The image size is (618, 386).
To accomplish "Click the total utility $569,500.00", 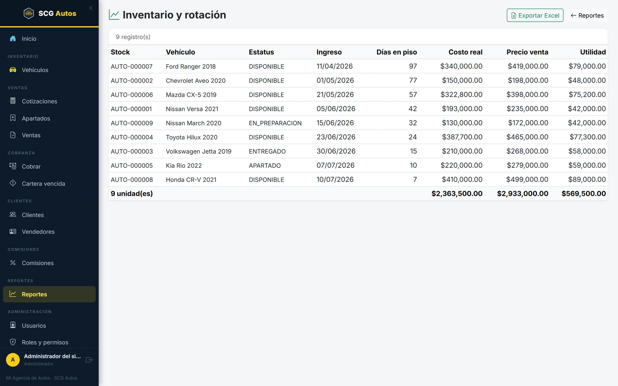I will pyautogui.click(x=584, y=193).
